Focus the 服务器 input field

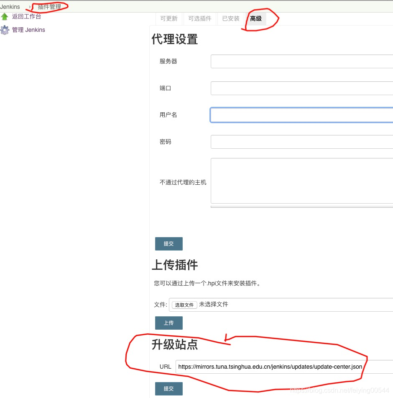point(302,61)
